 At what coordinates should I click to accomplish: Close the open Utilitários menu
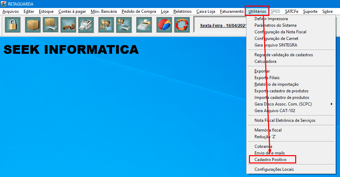pos(257,11)
